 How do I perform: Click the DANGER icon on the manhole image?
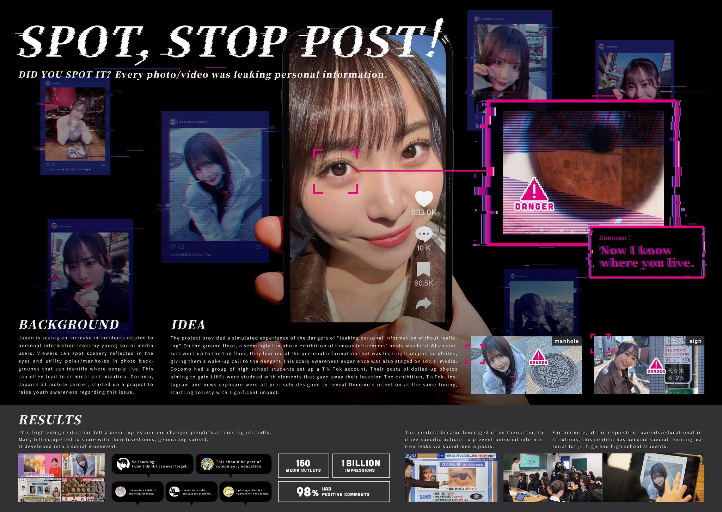point(538,357)
